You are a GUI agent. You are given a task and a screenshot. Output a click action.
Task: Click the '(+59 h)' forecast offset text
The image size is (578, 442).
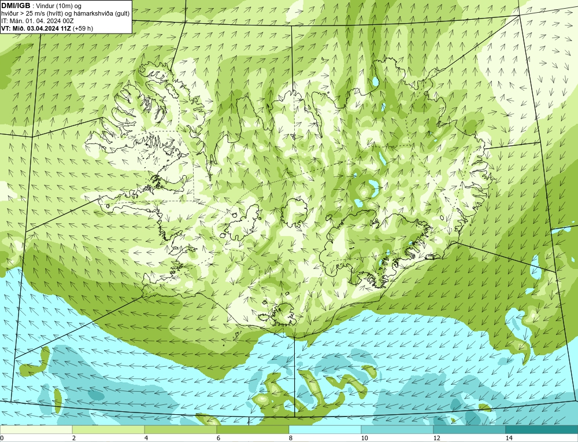click(x=83, y=28)
